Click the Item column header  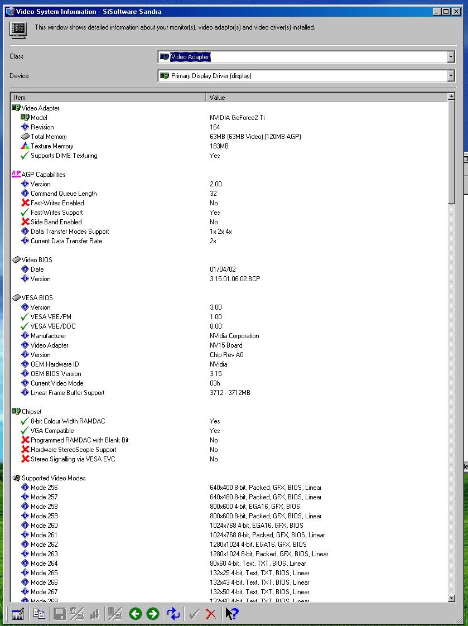108,98
